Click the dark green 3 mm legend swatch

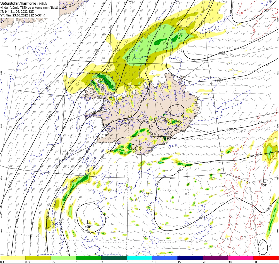point(114,258)
